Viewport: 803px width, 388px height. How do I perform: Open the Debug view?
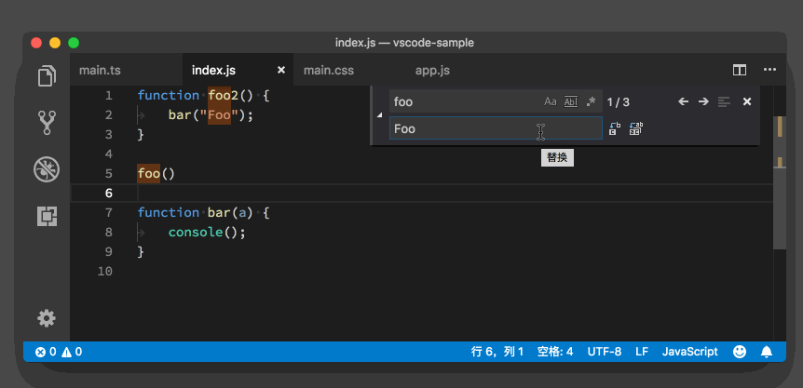(x=47, y=169)
